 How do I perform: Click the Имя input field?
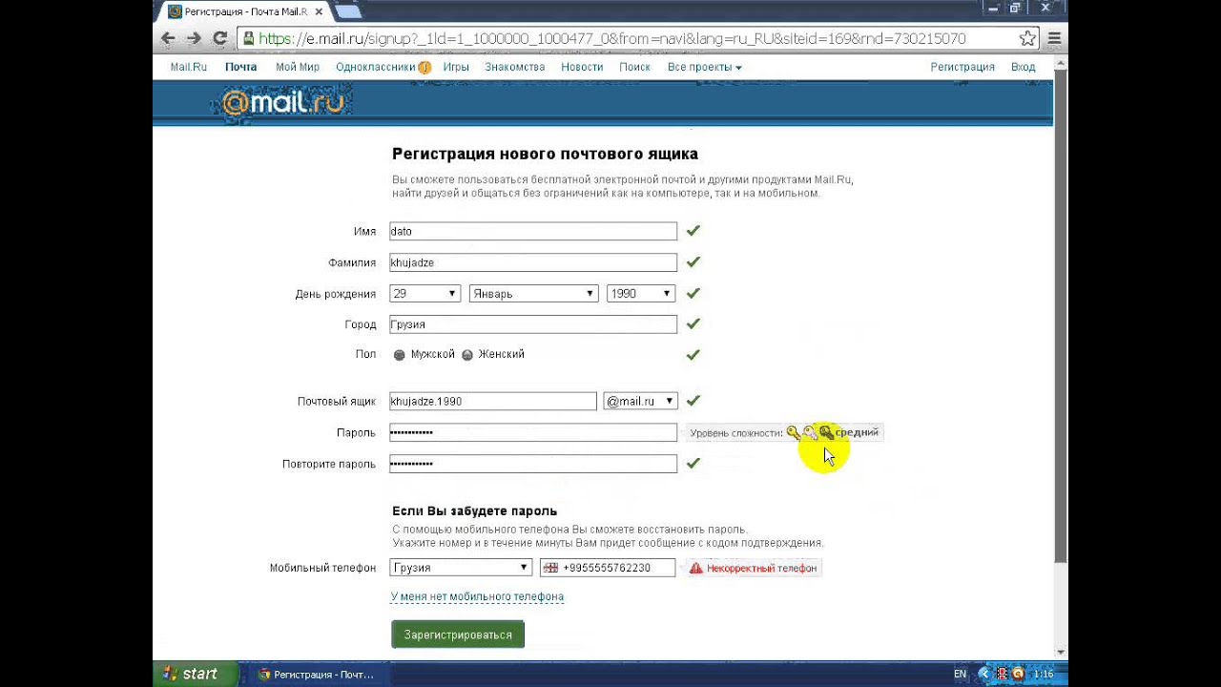click(x=533, y=231)
